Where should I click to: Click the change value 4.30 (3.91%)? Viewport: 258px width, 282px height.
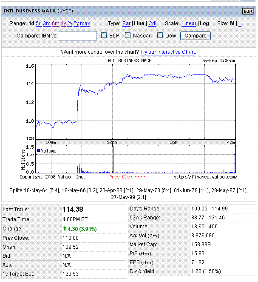(82, 229)
